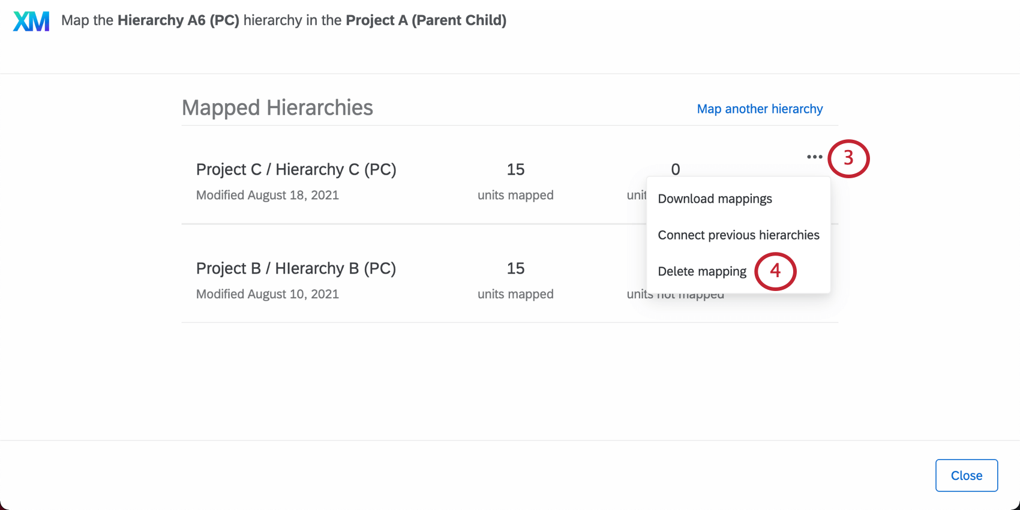
Task: Click the red circled number 4 marker
Action: (775, 271)
